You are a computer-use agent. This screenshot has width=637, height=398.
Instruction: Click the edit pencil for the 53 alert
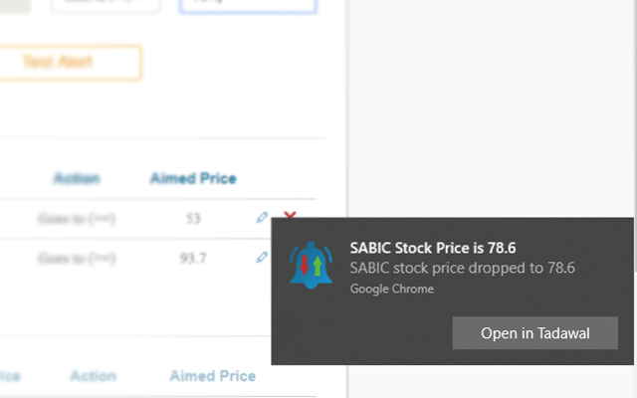[262, 217]
